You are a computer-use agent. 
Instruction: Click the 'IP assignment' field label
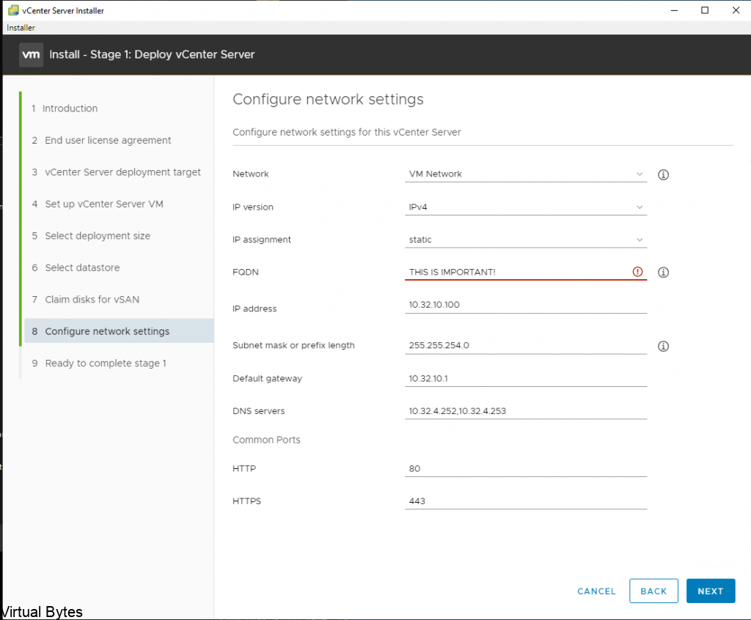pos(262,240)
